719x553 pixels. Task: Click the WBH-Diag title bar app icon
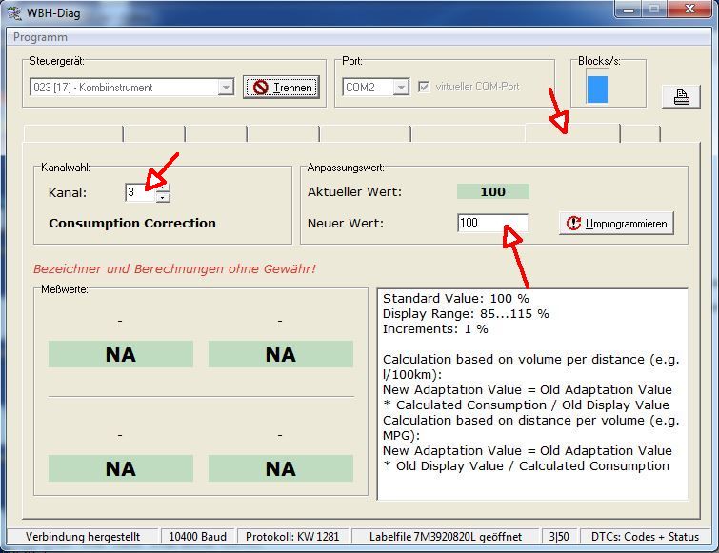(13, 13)
